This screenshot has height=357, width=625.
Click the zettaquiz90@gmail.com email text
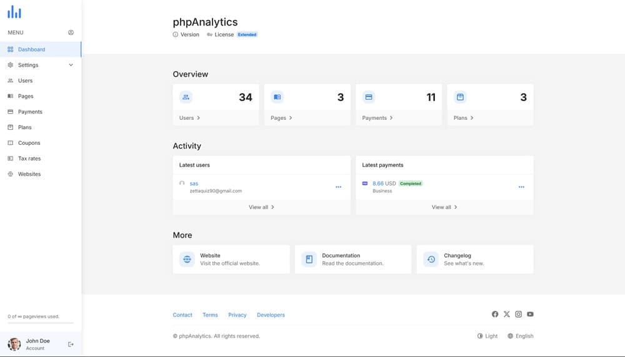[x=216, y=191]
